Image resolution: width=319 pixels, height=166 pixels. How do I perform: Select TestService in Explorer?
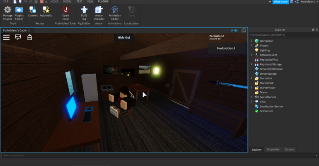266,111
